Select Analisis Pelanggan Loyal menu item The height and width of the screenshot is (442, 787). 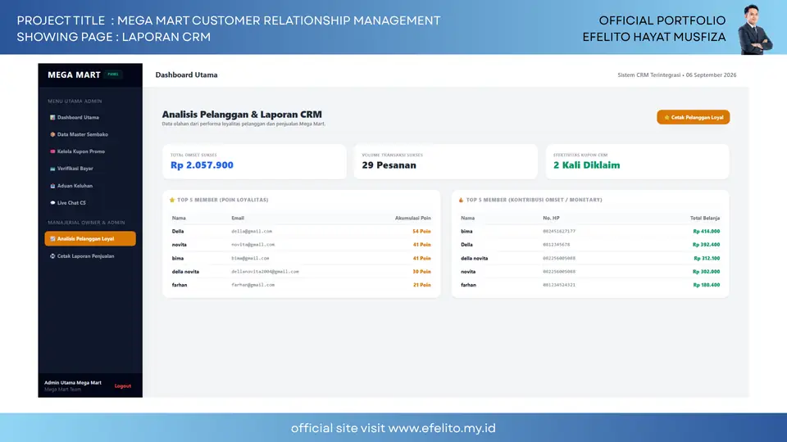[x=90, y=238]
